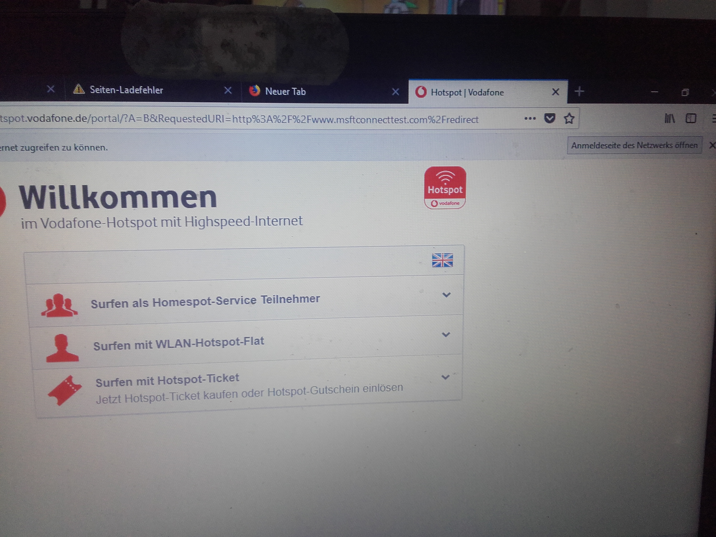Close the Hotspot Vodafone tab
716x537 pixels.
556,92
